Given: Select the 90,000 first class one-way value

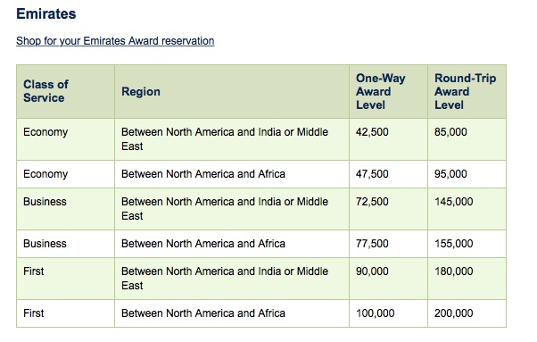Looking at the screenshot, I should pos(372,271).
